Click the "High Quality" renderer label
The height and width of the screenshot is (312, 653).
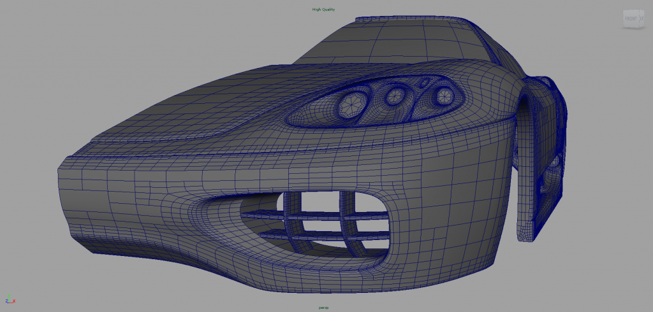(323, 10)
